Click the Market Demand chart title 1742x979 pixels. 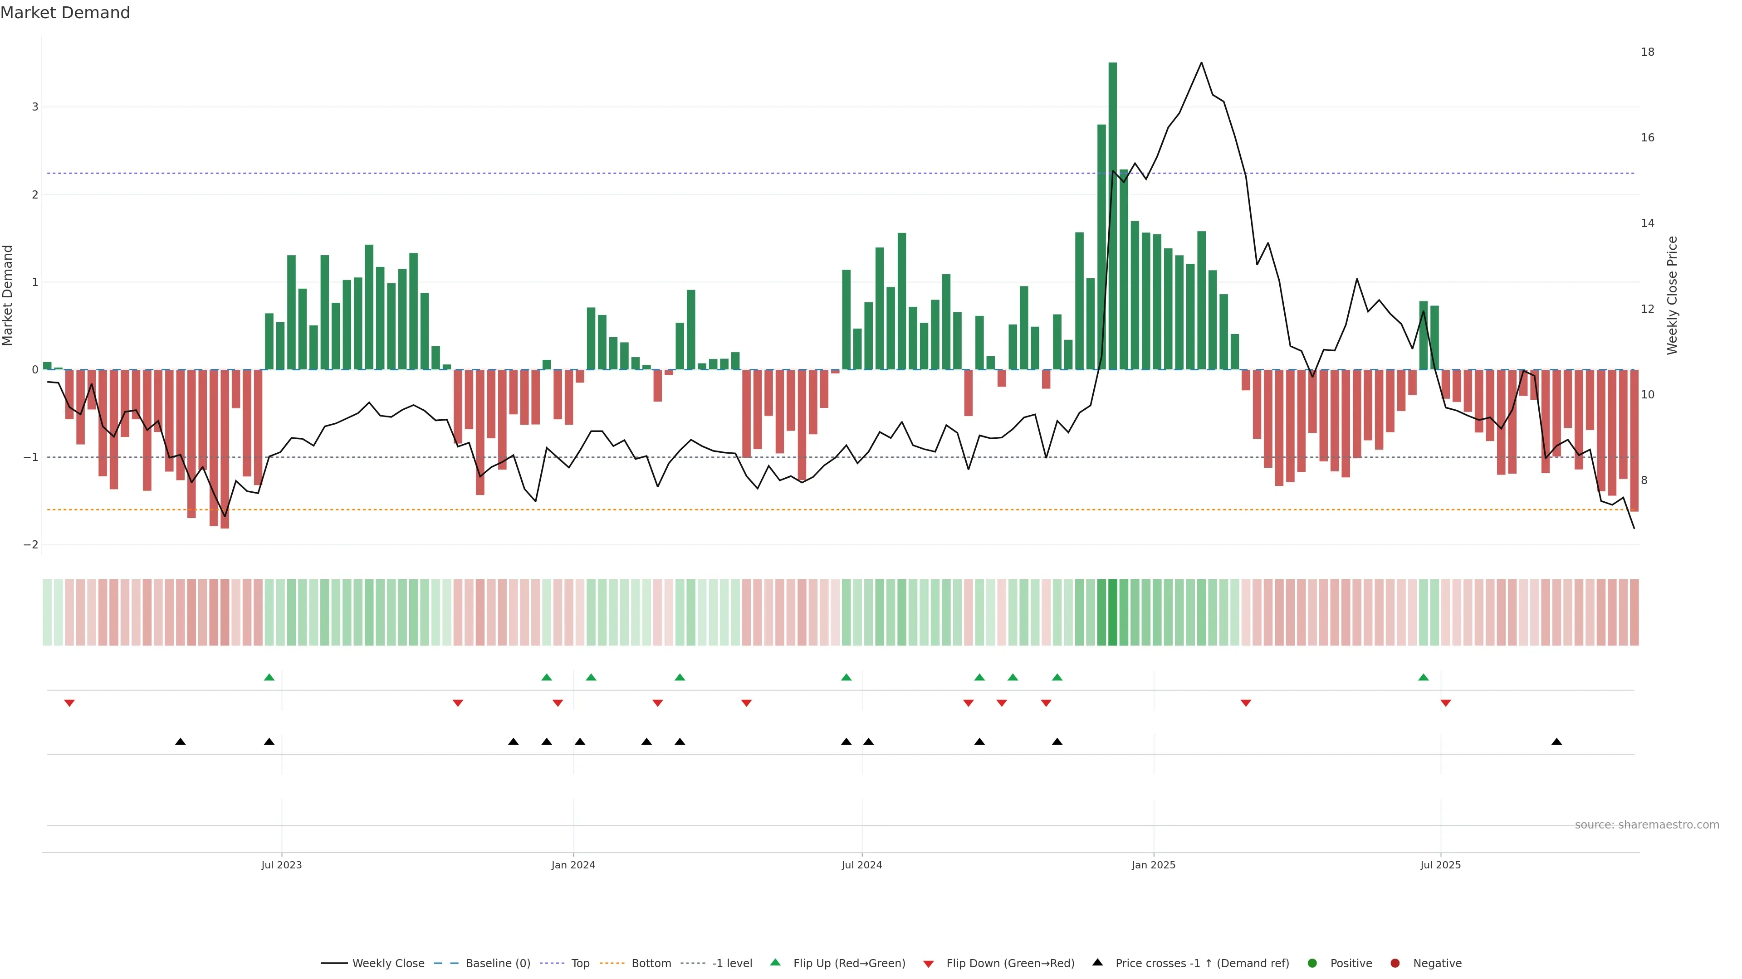65,13
